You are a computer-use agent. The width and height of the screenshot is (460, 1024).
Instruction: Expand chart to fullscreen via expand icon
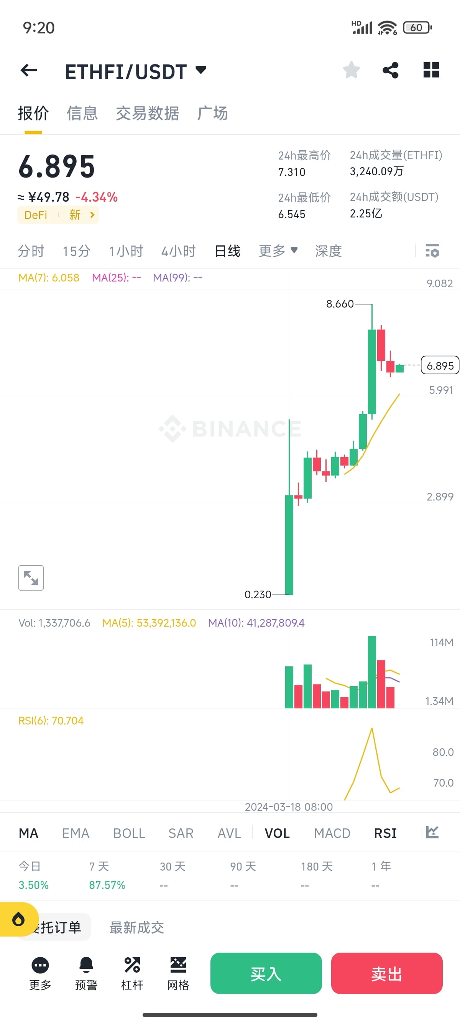(x=31, y=578)
